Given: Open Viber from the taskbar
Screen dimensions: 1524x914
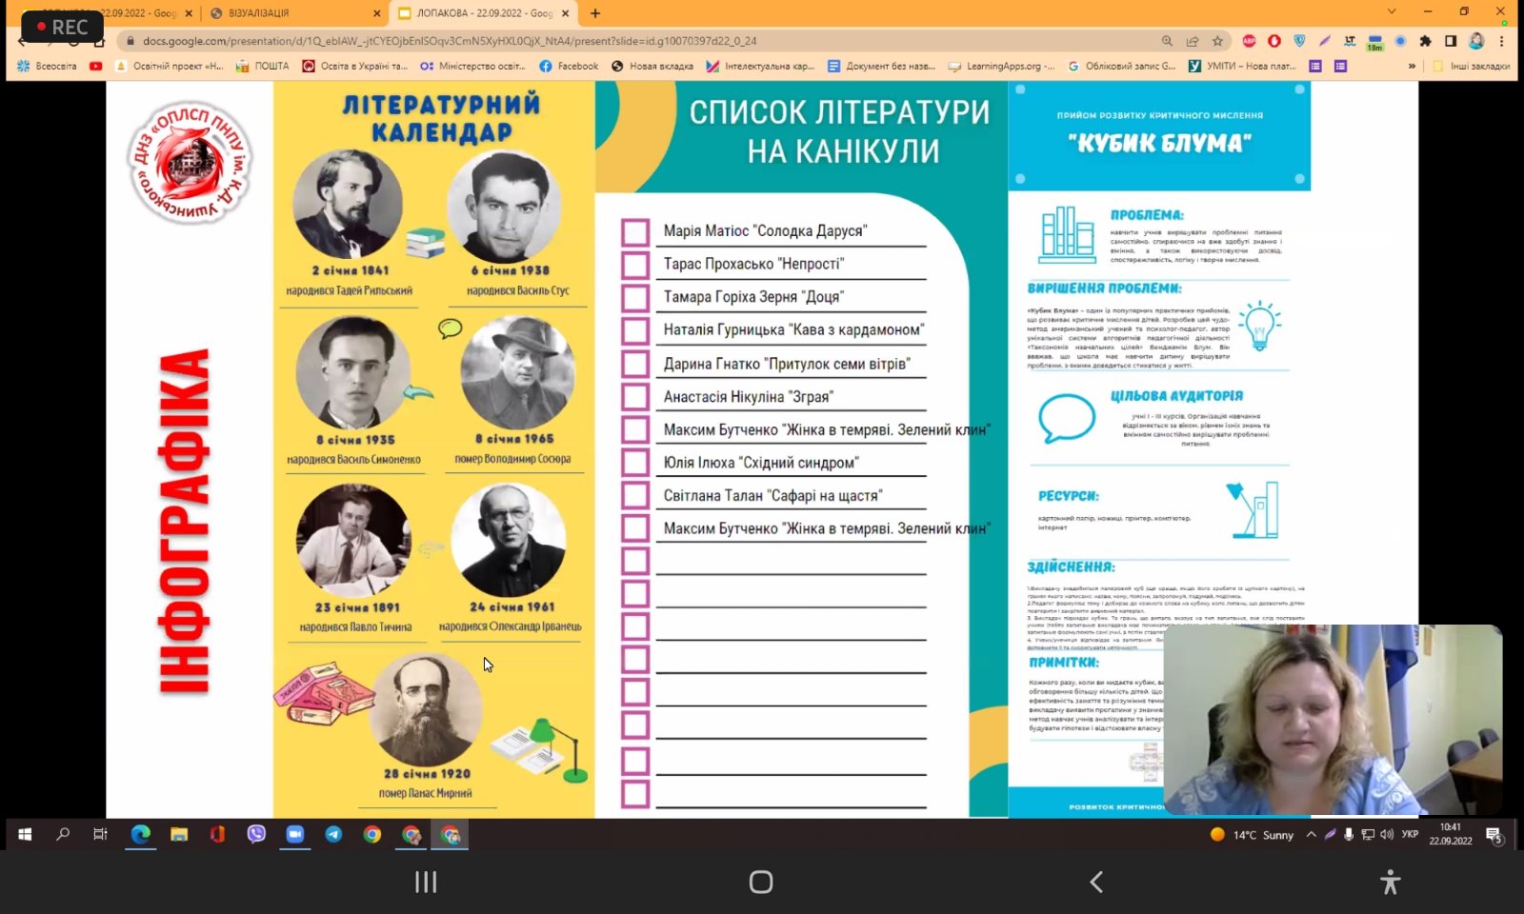Looking at the screenshot, I should coord(256,834).
